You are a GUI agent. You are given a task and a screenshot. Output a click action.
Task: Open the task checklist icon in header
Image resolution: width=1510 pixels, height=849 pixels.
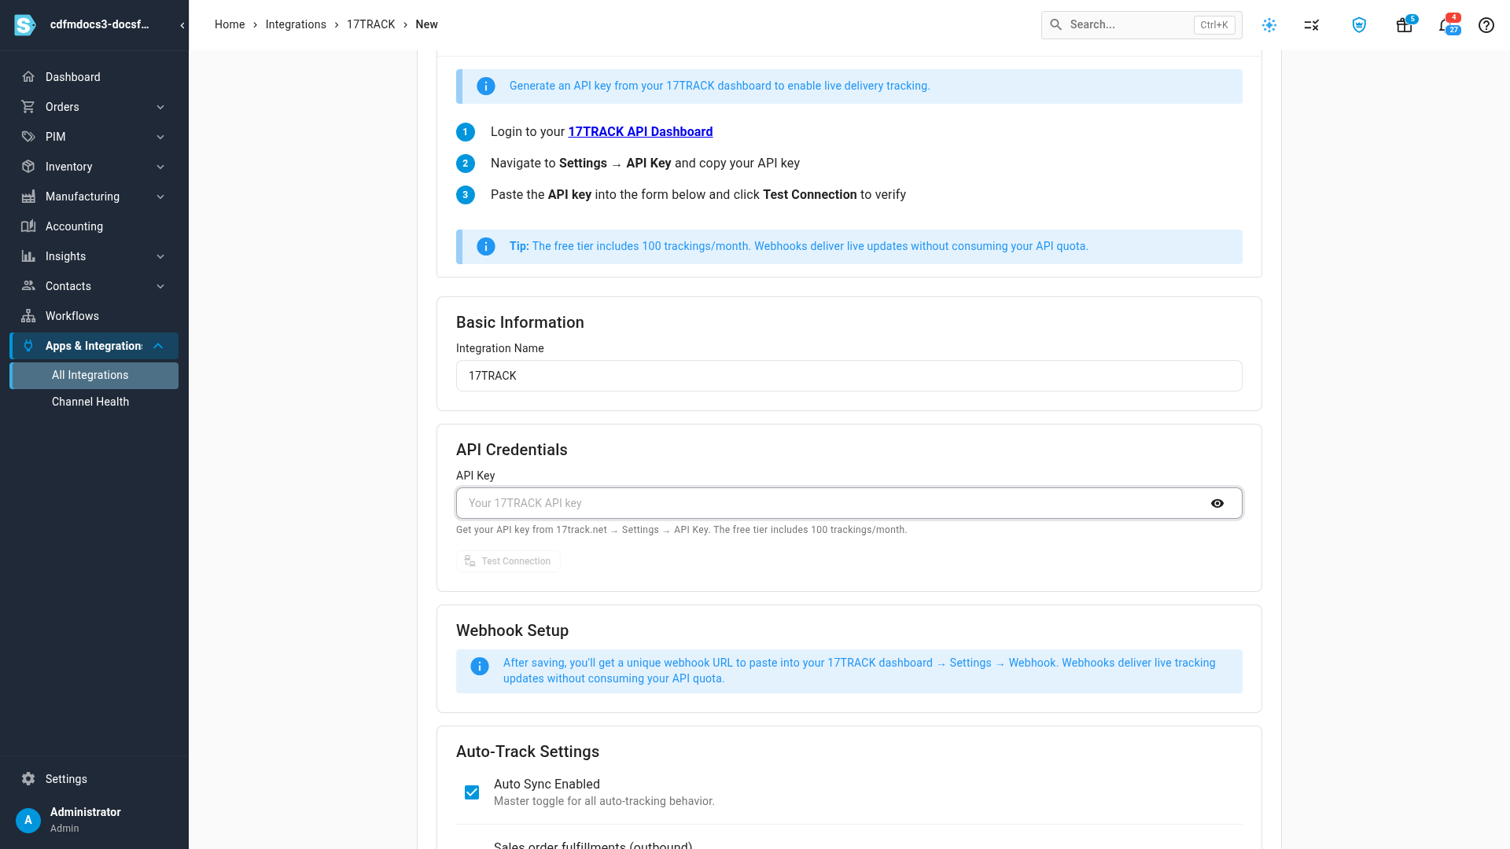(x=1311, y=25)
